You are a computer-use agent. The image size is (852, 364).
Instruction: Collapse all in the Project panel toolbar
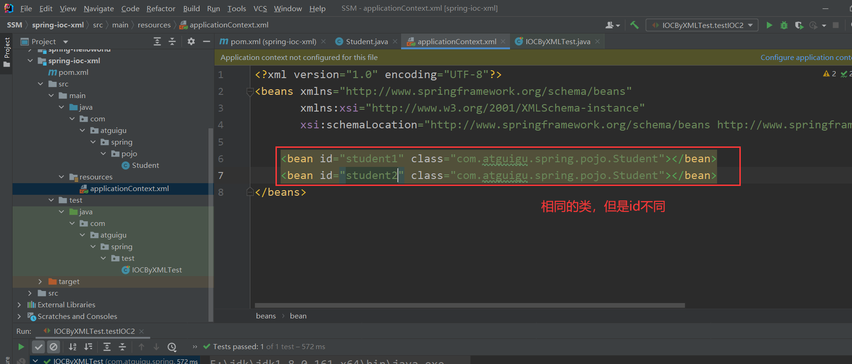(x=172, y=41)
